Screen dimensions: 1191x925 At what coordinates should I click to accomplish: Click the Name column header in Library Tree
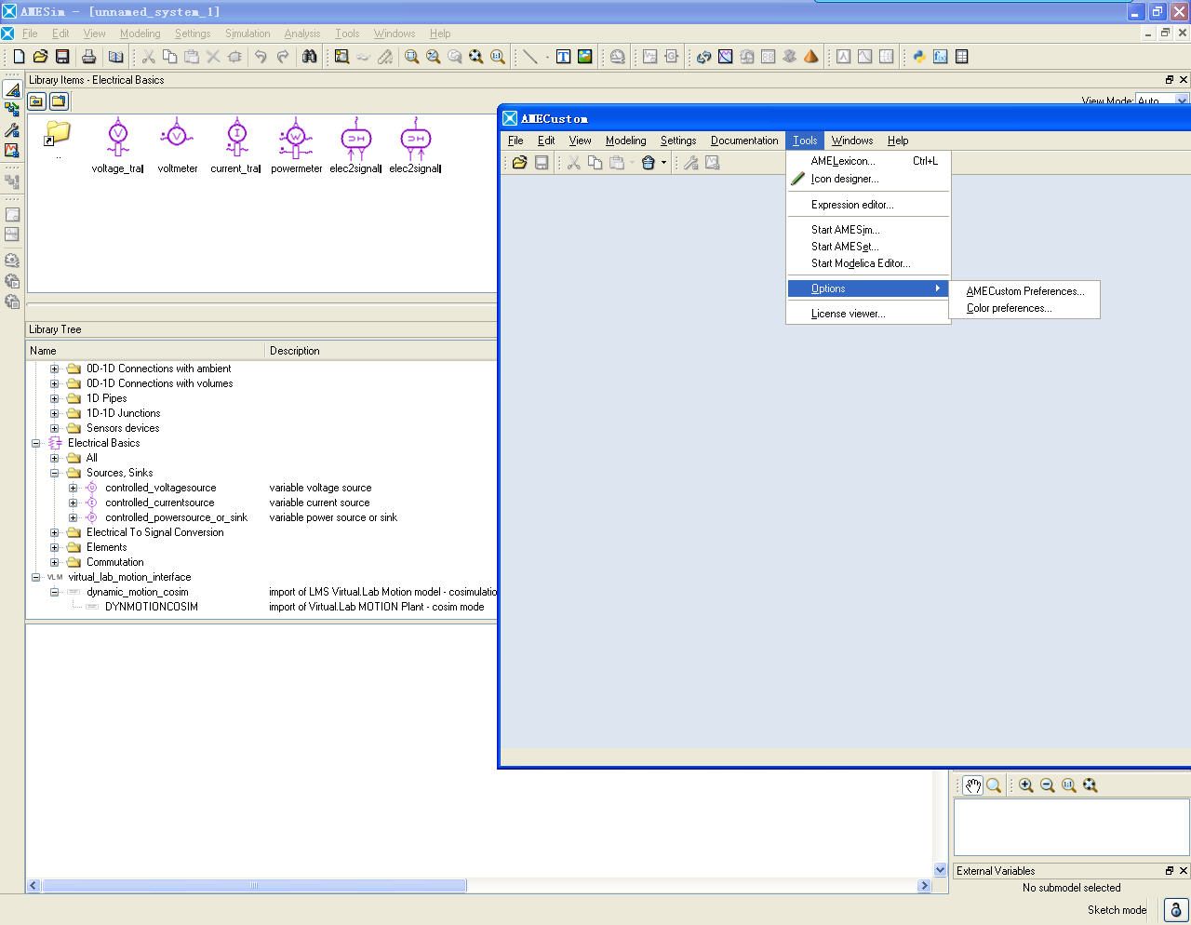pos(145,351)
